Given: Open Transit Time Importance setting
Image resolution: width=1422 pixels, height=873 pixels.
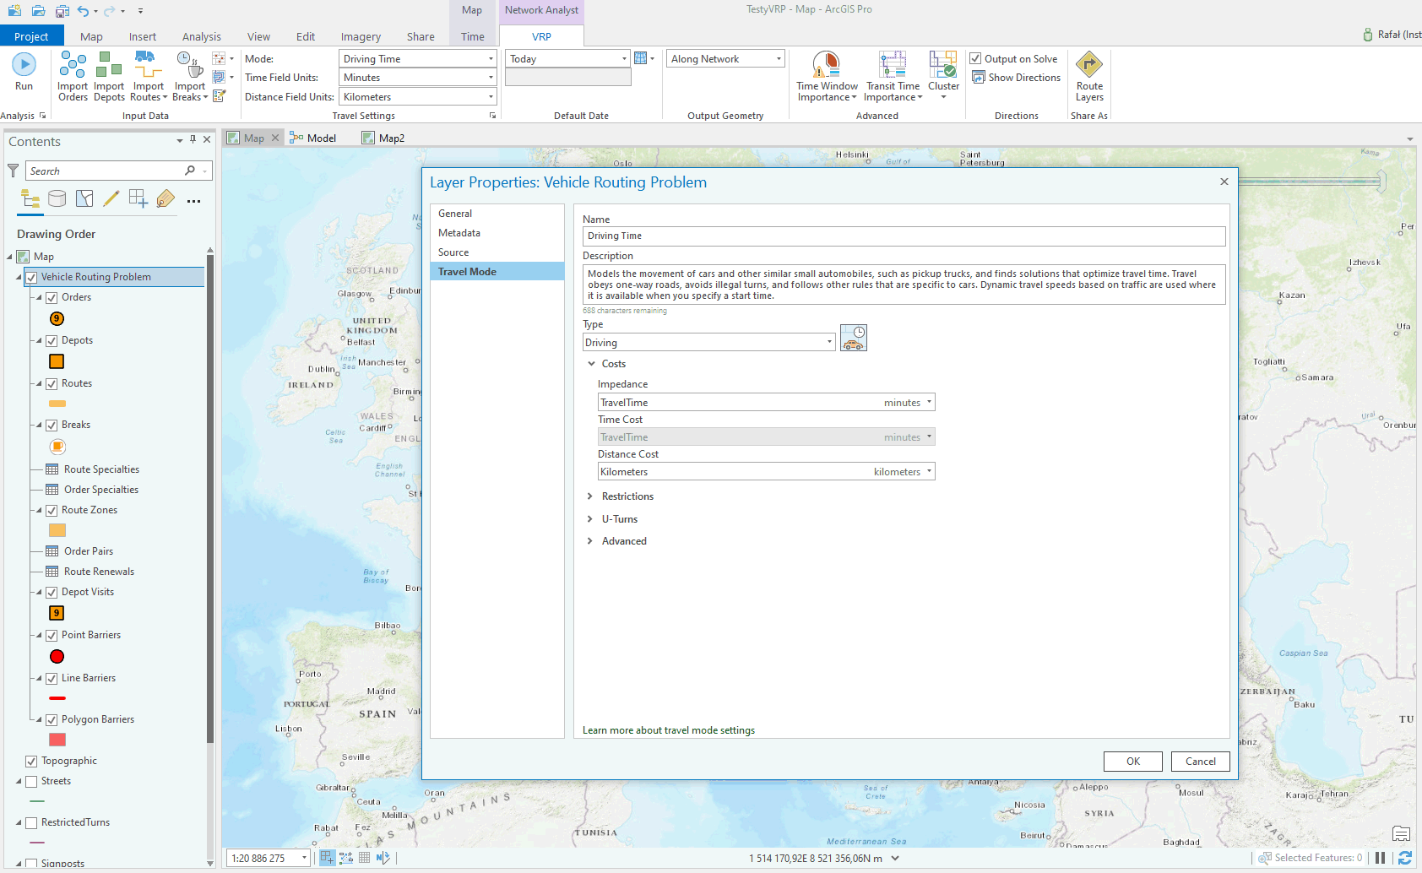Looking at the screenshot, I should point(893,77).
